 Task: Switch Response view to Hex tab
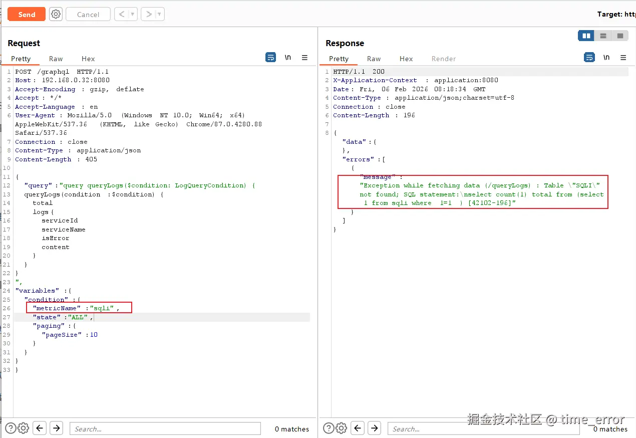[x=406, y=59]
